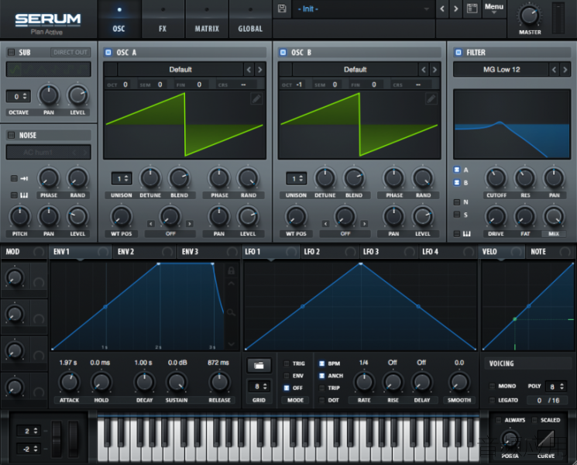577x465 pixels.
Task: Select the ENV 2 tab
Action: [x=144, y=252]
